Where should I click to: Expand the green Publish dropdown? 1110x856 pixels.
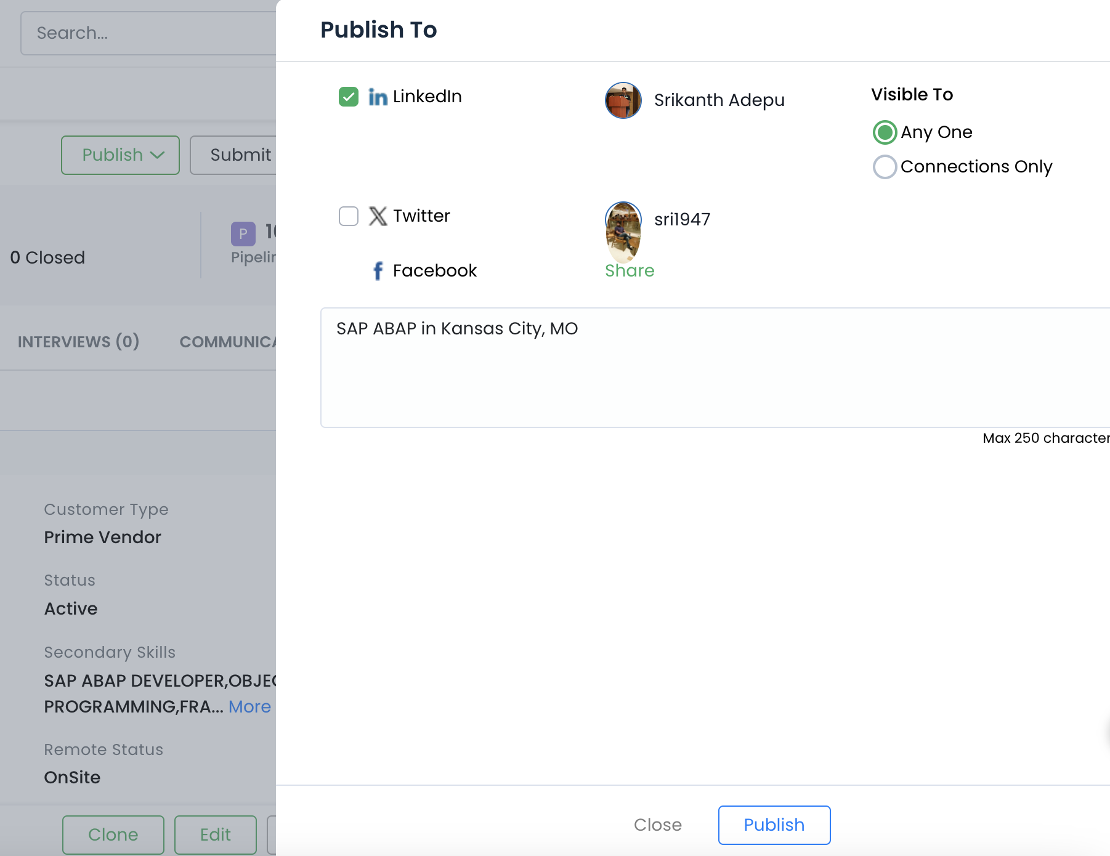121,155
